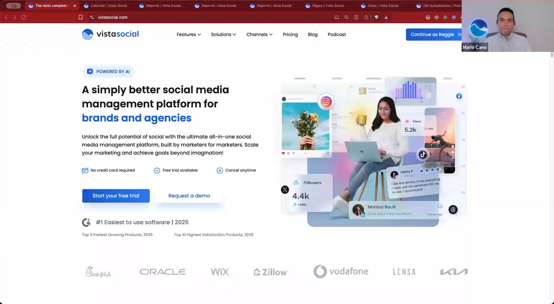
Task: Click the Threads icon in hero image
Action: 453,209
